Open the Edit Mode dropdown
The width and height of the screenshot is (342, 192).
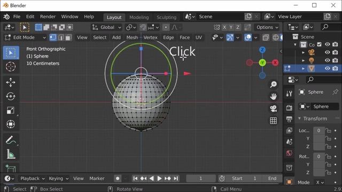pyautogui.click(x=25, y=37)
